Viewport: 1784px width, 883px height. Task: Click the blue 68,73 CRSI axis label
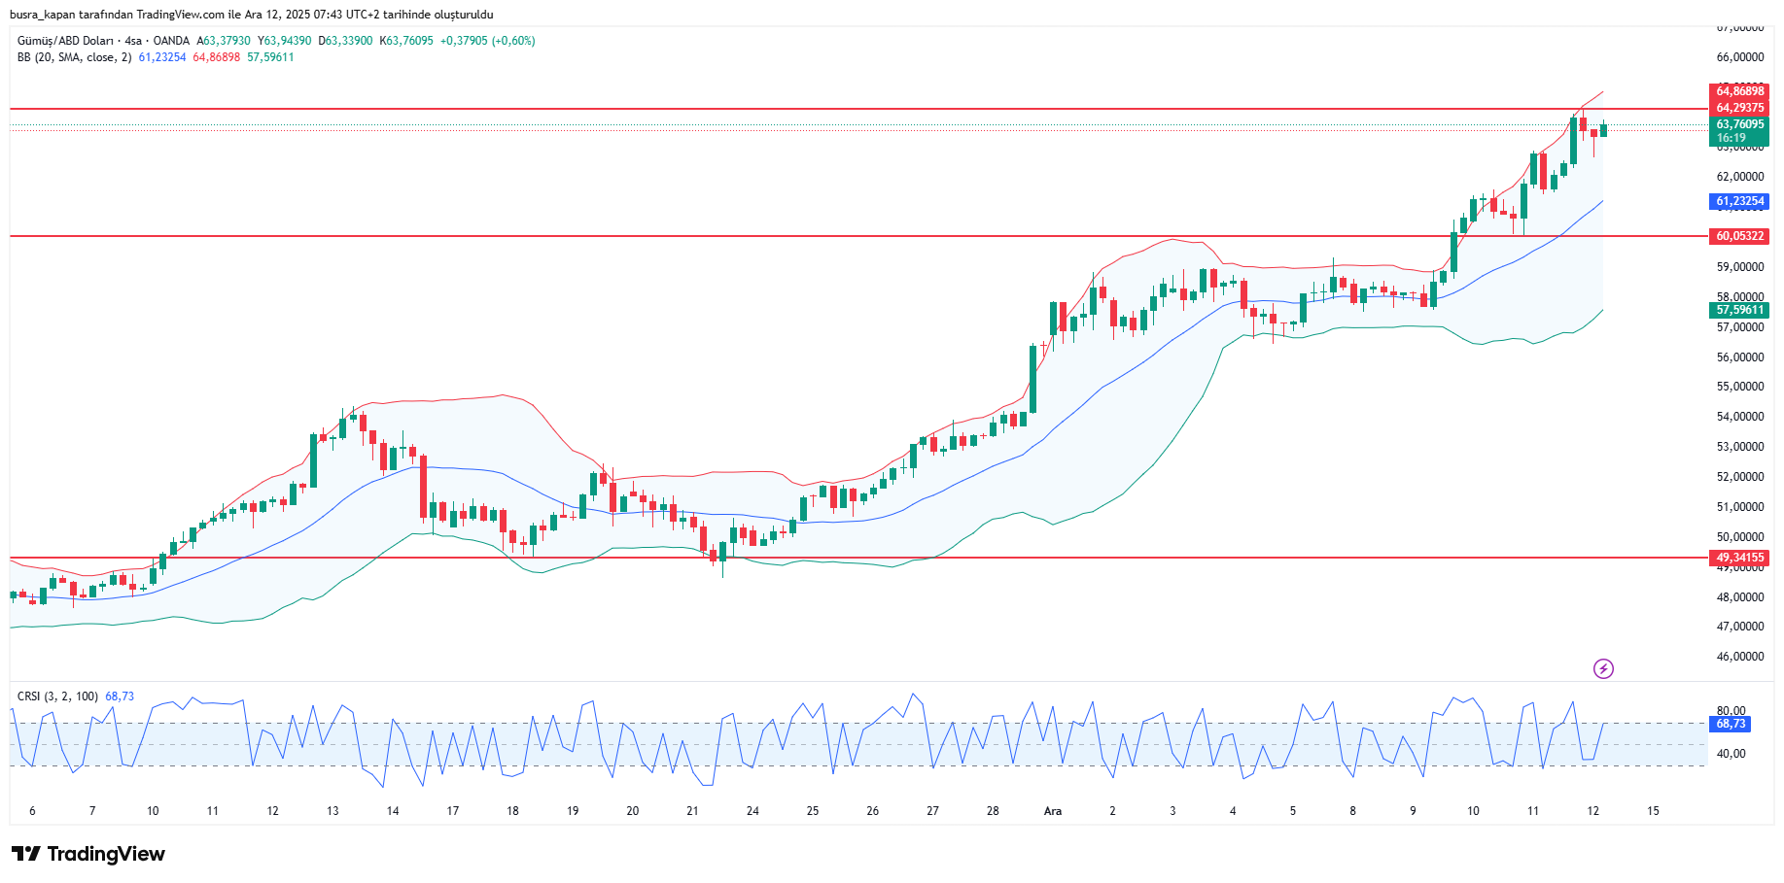point(1730,724)
